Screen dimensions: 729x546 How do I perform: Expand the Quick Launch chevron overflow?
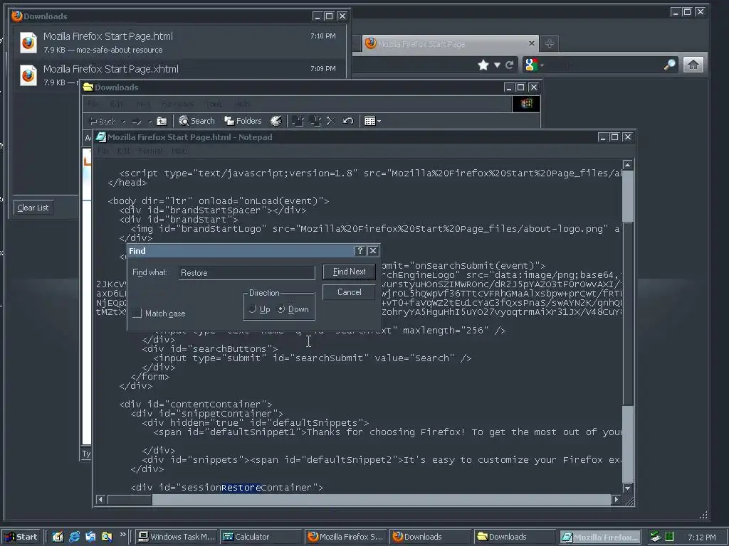[x=122, y=535]
